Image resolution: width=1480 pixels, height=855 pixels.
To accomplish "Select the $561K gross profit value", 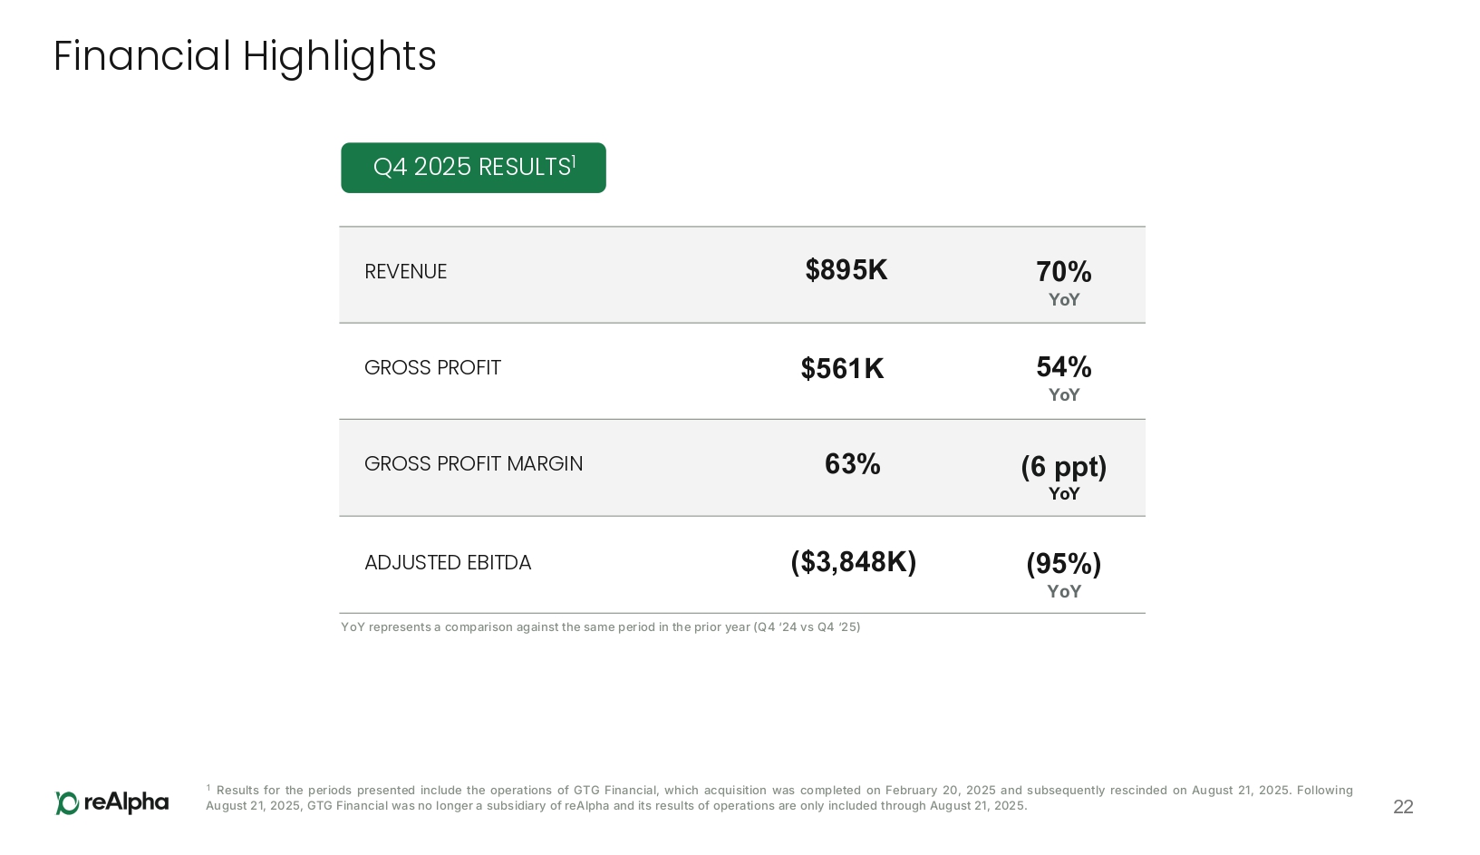I will pos(842,369).
